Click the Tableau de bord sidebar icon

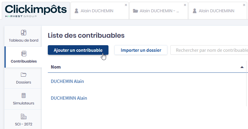24,33
